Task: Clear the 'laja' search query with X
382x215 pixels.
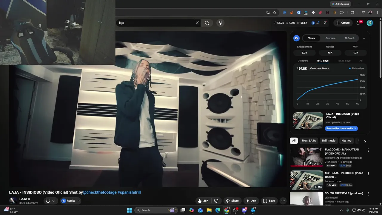Action: [197, 23]
